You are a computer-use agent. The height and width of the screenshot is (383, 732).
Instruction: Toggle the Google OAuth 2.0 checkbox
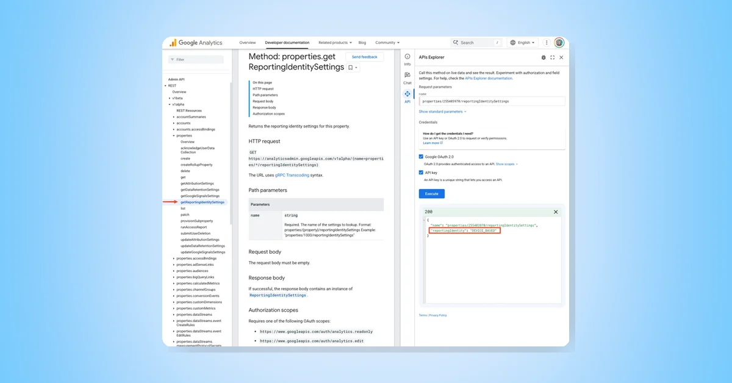(422, 157)
